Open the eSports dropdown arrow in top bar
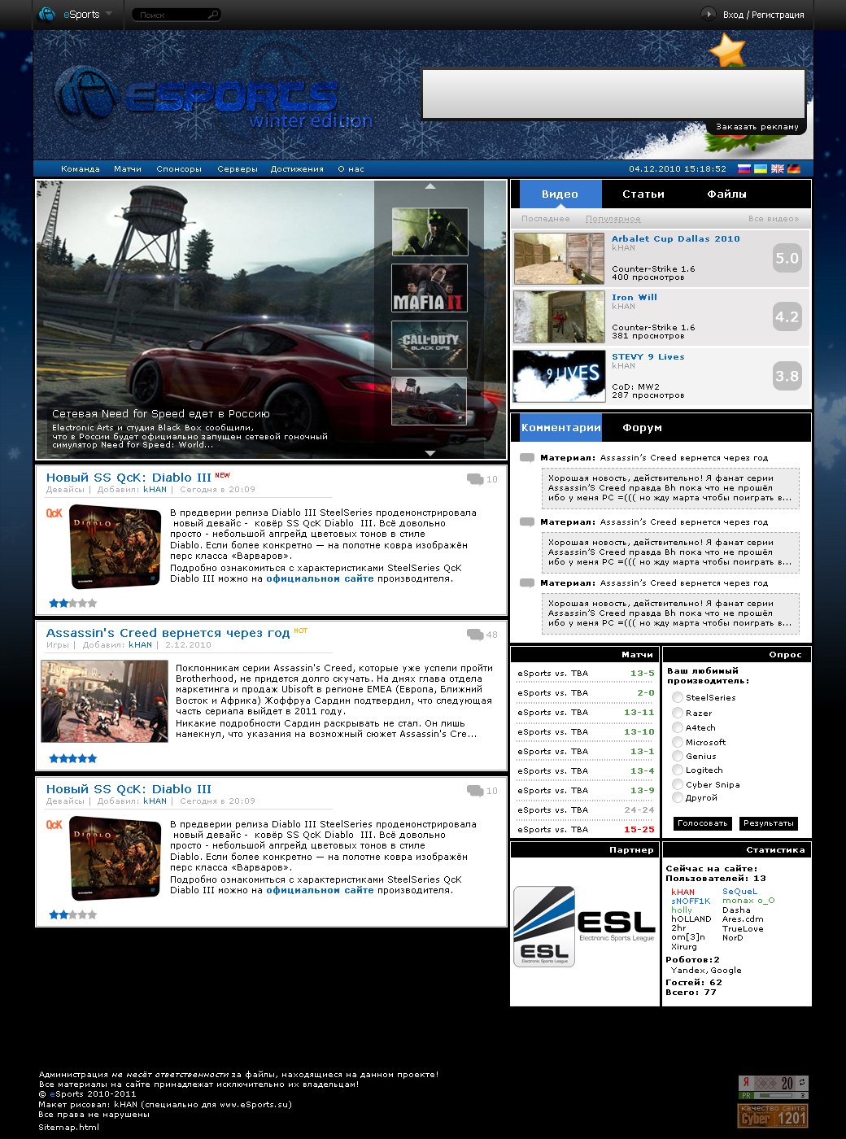Viewport: 846px width, 1139px height. point(108,14)
